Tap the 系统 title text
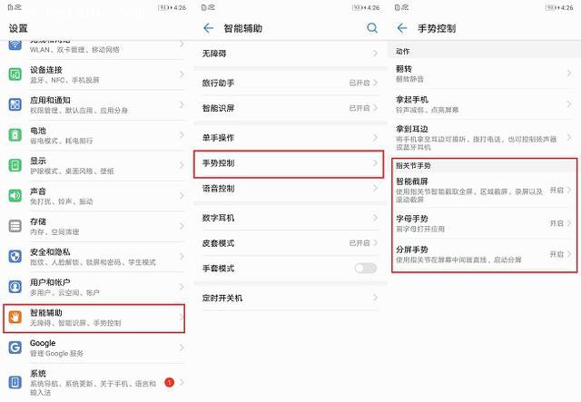The width and height of the screenshot is (581, 402). 38,373
